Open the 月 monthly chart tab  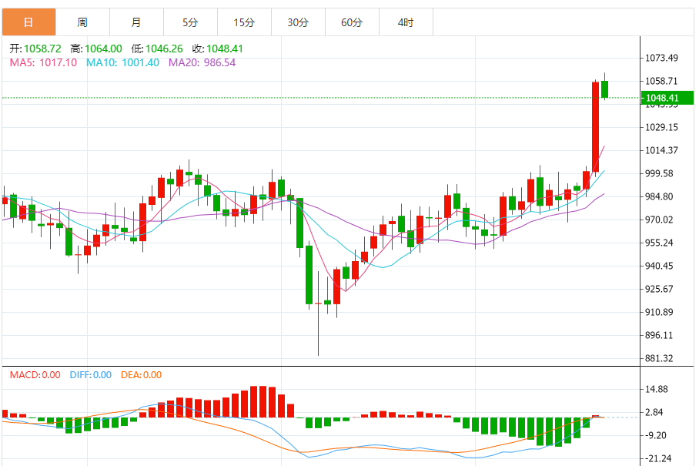pos(136,22)
